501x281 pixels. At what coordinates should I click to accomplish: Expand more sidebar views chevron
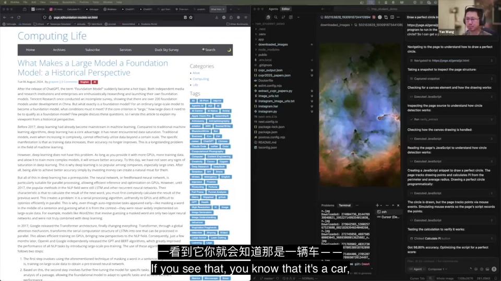click(298, 17)
